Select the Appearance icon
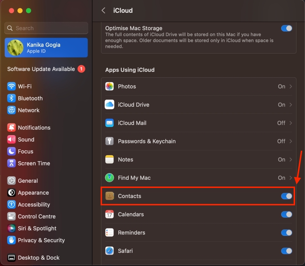The image size is (305, 266). click(11, 193)
